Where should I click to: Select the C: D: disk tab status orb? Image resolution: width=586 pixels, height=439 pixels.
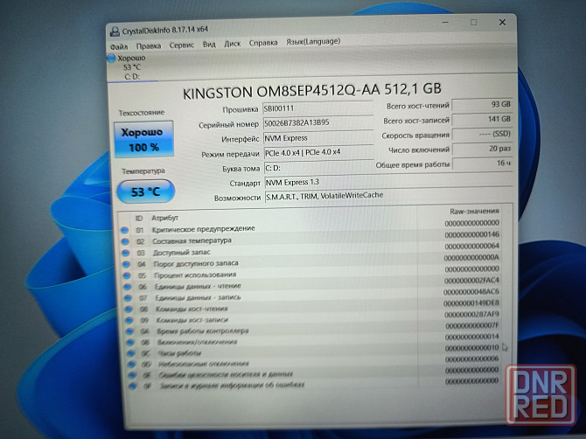click(111, 59)
